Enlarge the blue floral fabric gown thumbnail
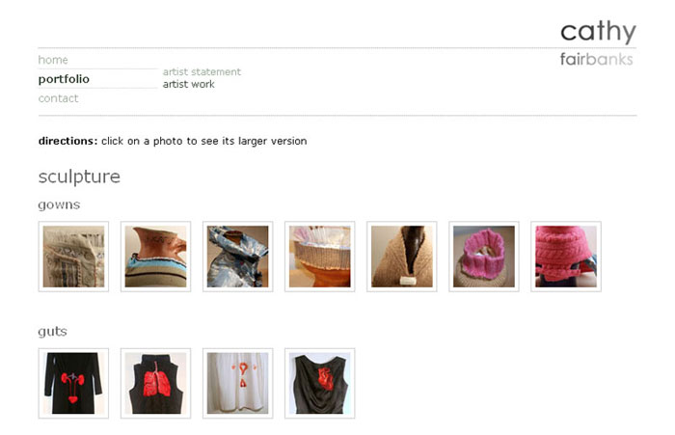Screen dimensions: 675x435 [237, 257]
